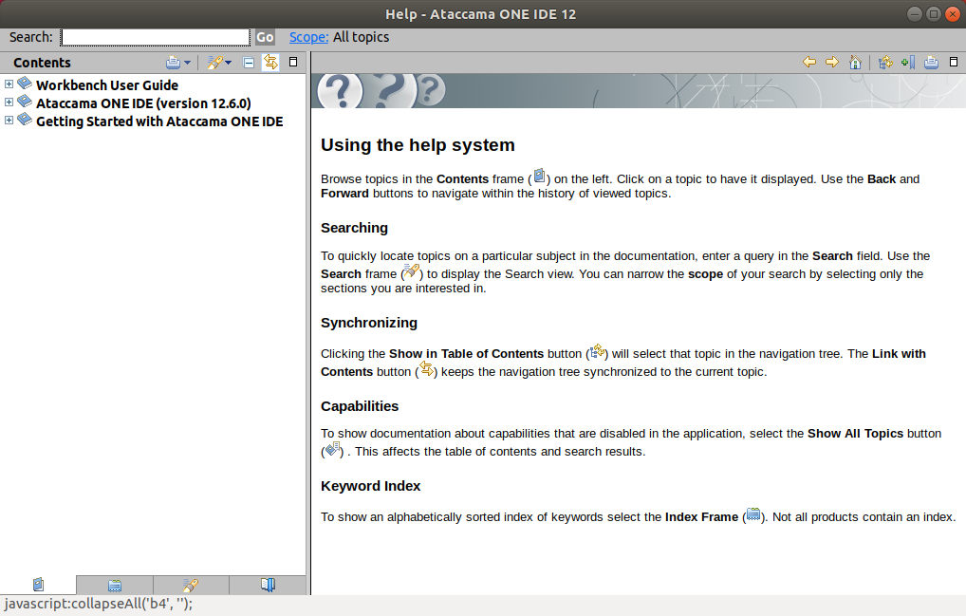Print the current help page
966x616 pixels.
coord(930,62)
